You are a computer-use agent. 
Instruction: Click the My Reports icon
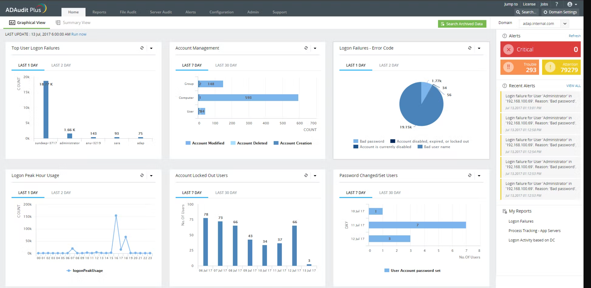click(505, 211)
